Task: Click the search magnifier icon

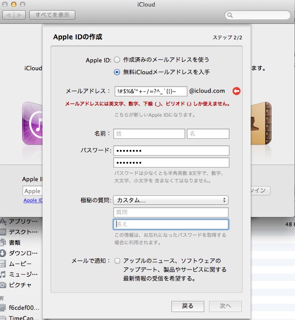Action: click(230, 15)
